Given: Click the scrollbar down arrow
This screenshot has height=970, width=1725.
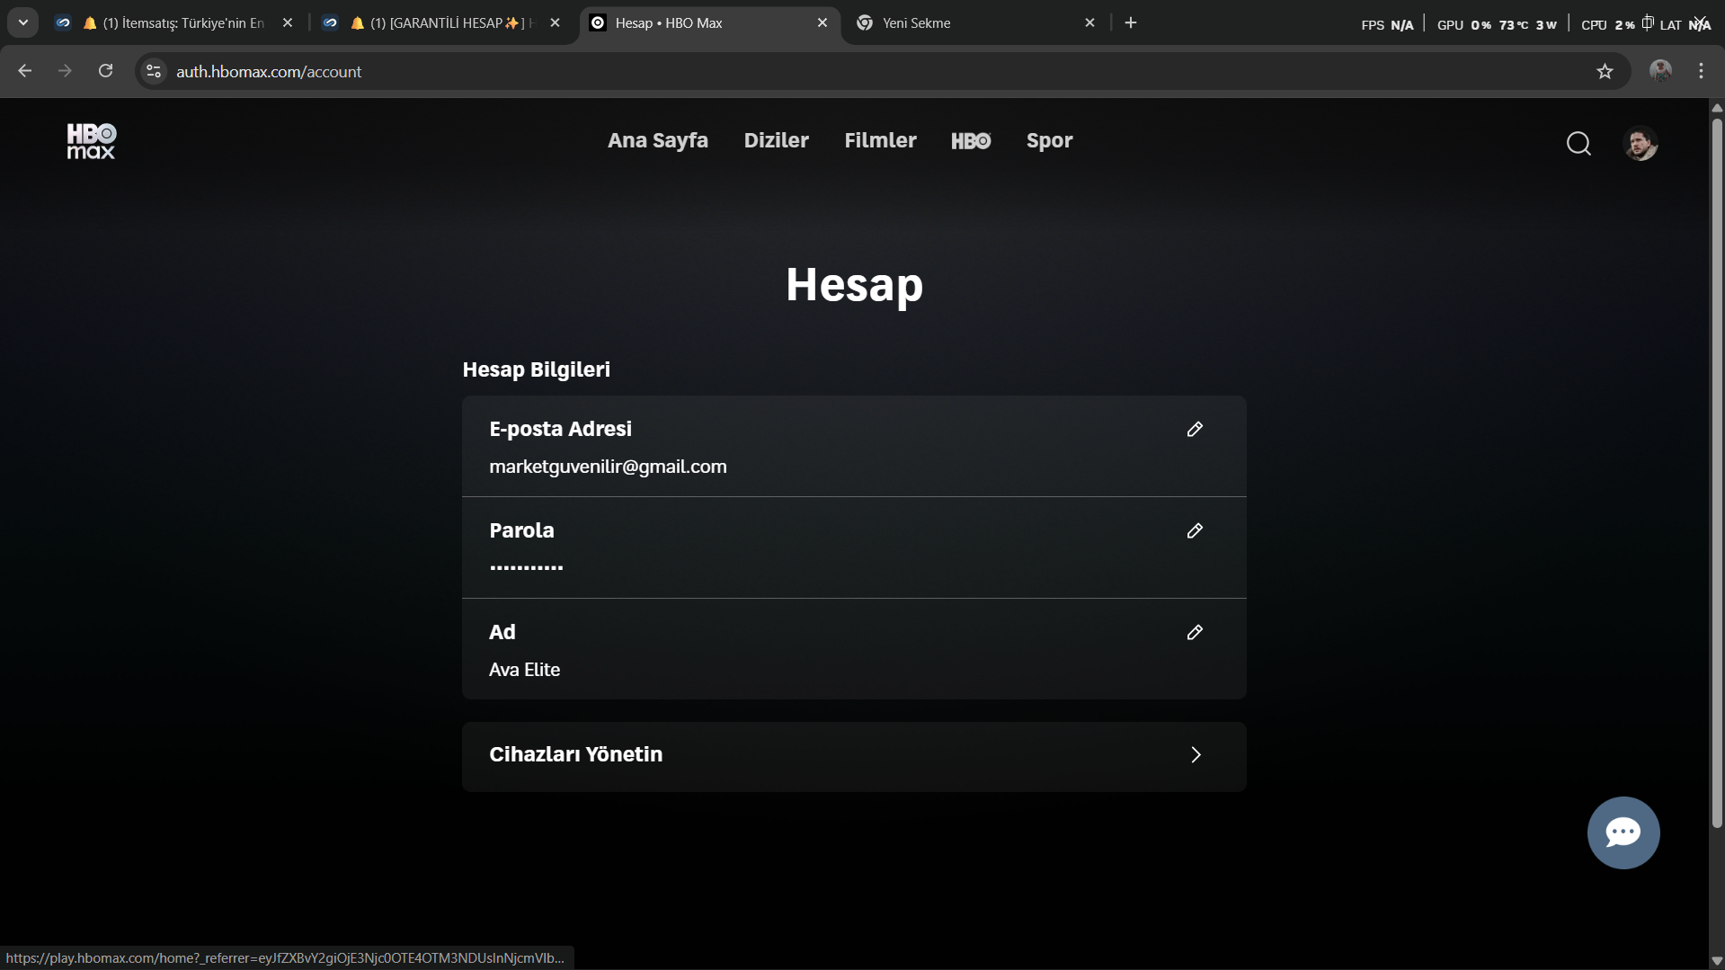Looking at the screenshot, I should [1717, 961].
